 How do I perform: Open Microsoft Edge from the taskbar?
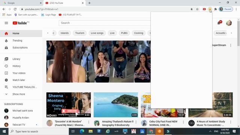click(x=82, y=131)
